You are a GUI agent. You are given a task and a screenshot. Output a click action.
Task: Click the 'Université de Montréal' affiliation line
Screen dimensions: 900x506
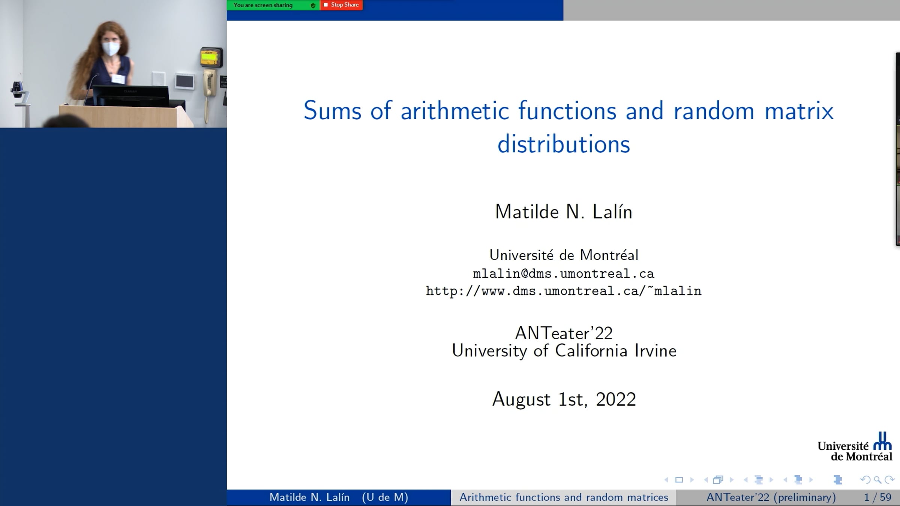pyautogui.click(x=564, y=255)
